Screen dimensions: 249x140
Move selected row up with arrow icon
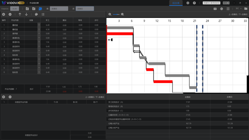click(20, 15)
